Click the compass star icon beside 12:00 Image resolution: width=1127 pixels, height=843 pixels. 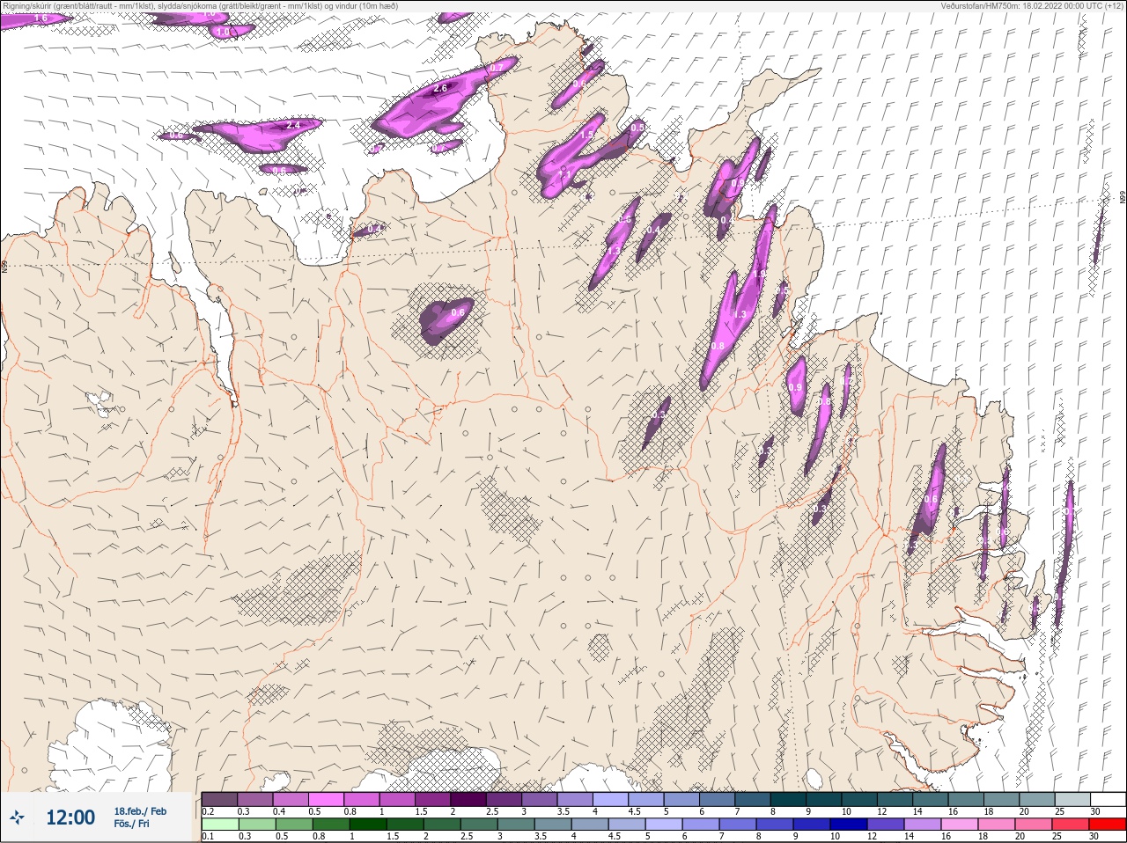point(18,817)
